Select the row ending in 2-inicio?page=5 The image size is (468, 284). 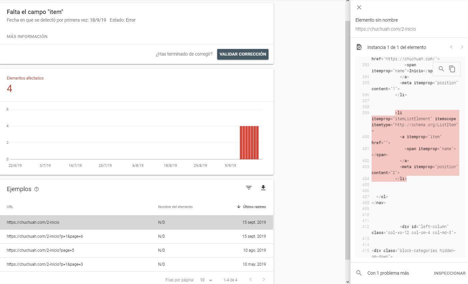[x=136, y=250]
